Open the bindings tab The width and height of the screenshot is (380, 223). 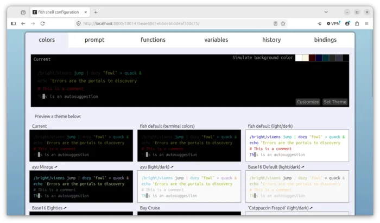point(325,40)
